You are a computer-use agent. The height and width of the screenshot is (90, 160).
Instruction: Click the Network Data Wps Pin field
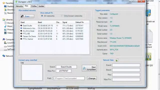(126, 79)
